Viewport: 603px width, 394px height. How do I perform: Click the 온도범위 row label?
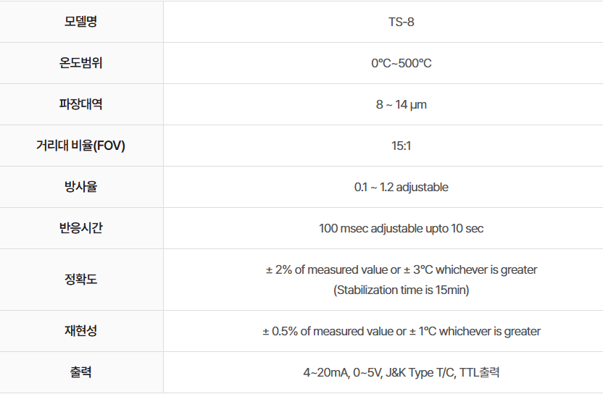pyautogui.click(x=81, y=63)
